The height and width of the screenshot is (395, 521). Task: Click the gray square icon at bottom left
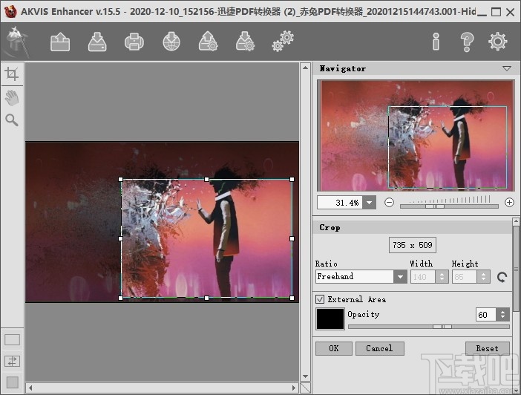point(13,382)
